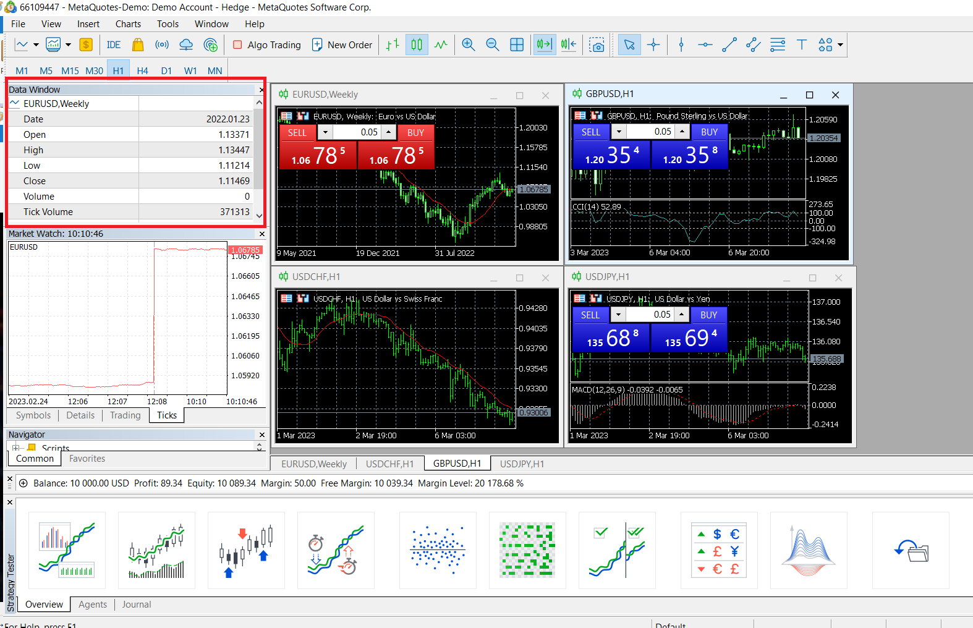Open the Signals broadcast icon

162,45
